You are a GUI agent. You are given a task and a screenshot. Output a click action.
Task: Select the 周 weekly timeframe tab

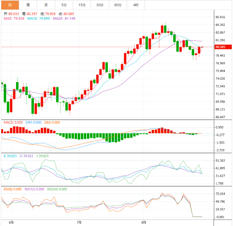[28, 5]
